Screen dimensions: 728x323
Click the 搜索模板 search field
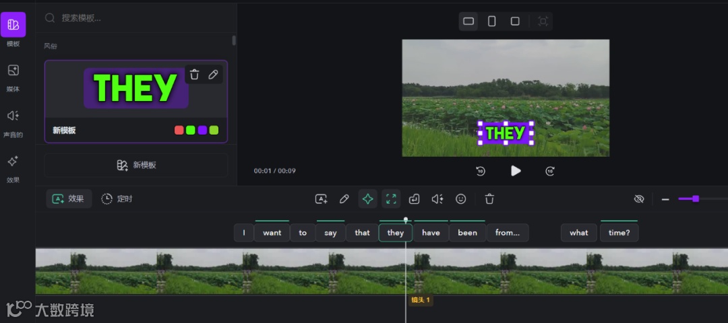coord(136,18)
